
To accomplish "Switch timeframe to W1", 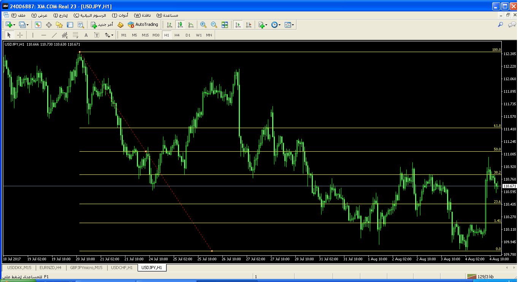I will tap(199, 35).
